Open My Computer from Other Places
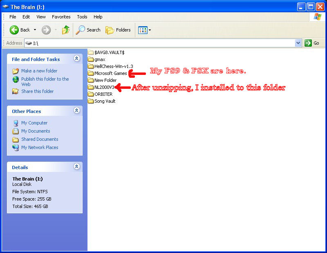Image resolution: width=327 pixels, height=253 pixels. (x=34, y=123)
